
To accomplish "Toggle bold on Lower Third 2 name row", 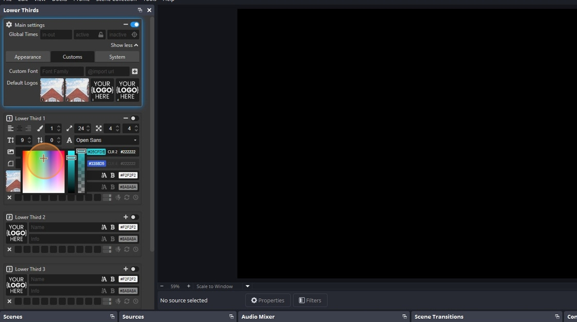I will click(x=113, y=227).
